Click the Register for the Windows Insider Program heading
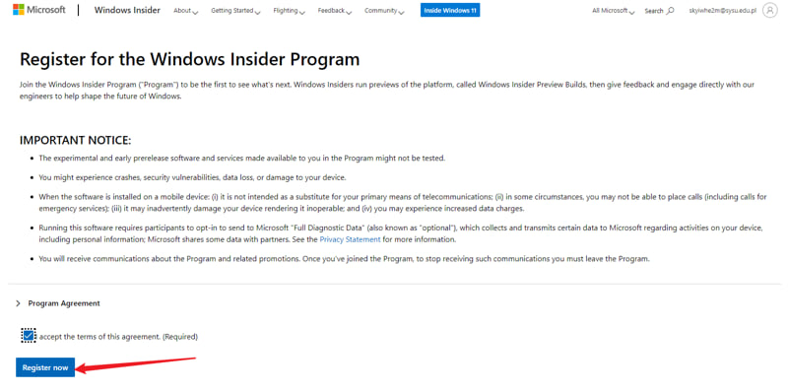Screen dimensions: 788x392 pos(189,59)
